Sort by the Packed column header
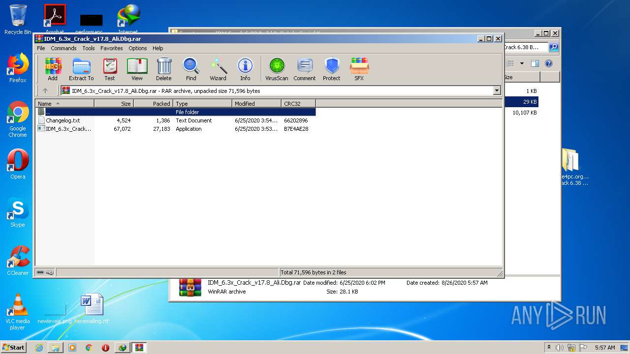630x354 pixels. click(x=153, y=104)
